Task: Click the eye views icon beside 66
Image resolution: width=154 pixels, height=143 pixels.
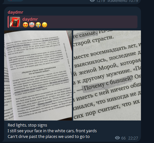Action: (x=117, y=138)
